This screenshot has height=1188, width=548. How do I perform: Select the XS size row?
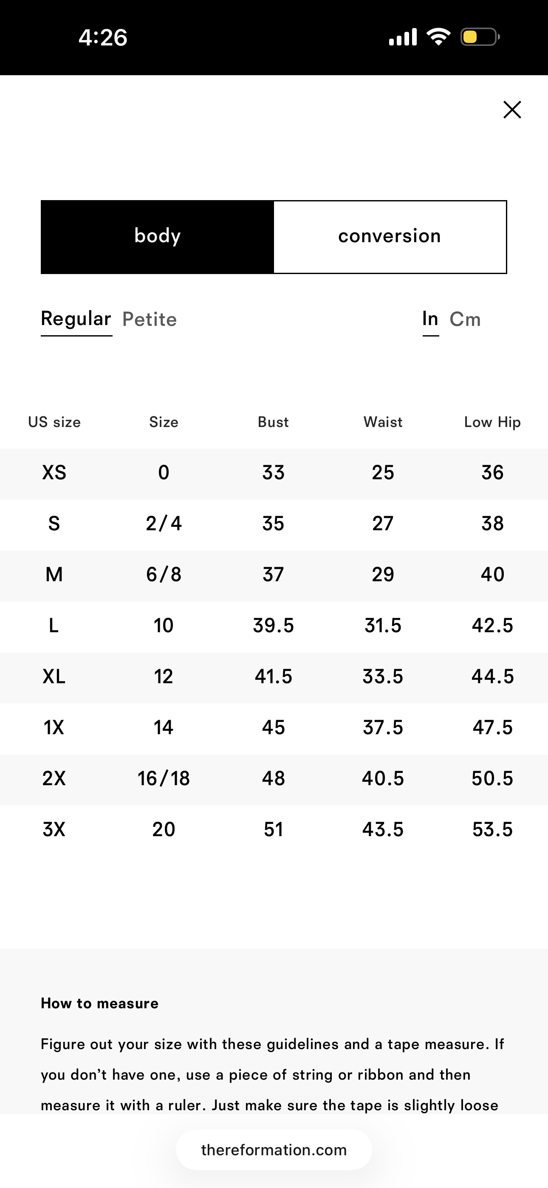point(274,474)
